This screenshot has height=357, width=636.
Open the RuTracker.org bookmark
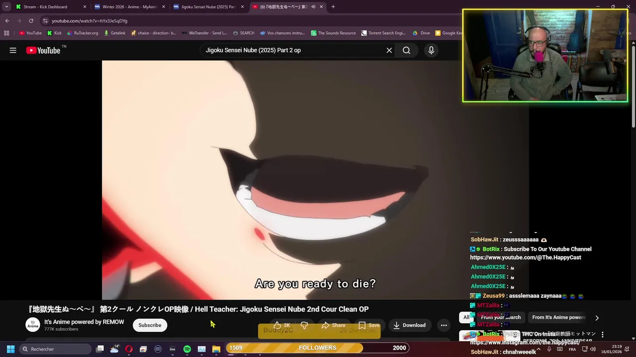tap(82, 33)
